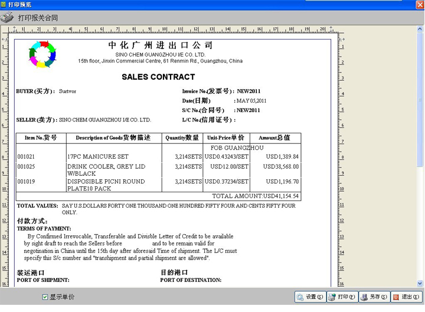The width and height of the screenshot is (425, 312).
Task: Exit the preview with the 退出(X) button
Action: pyautogui.click(x=406, y=297)
